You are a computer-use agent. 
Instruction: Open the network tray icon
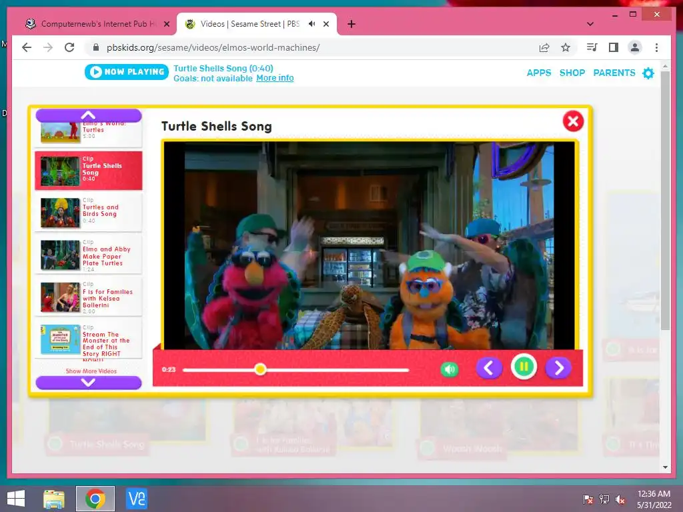(x=604, y=499)
